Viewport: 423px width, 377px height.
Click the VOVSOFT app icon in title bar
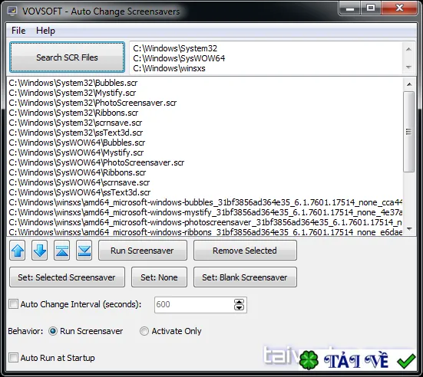point(12,11)
